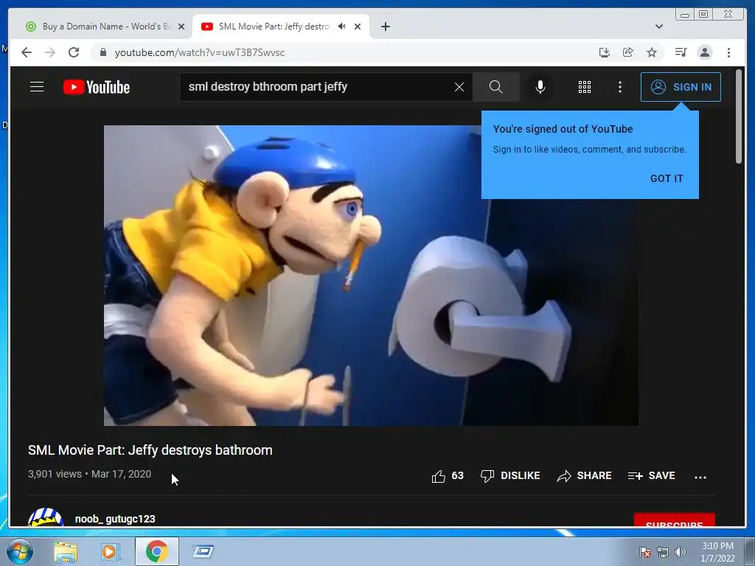The image size is (755, 566).
Task: SAVE the video to a playlist
Action: click(652, 476)
